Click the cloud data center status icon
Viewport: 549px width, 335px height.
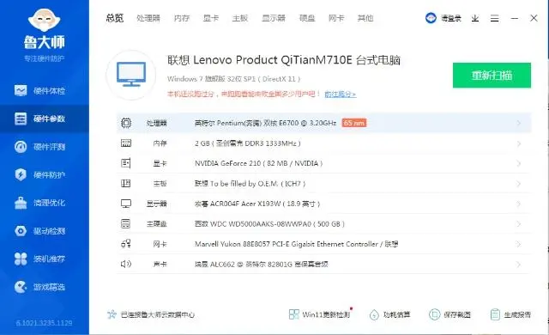(112, 314)
